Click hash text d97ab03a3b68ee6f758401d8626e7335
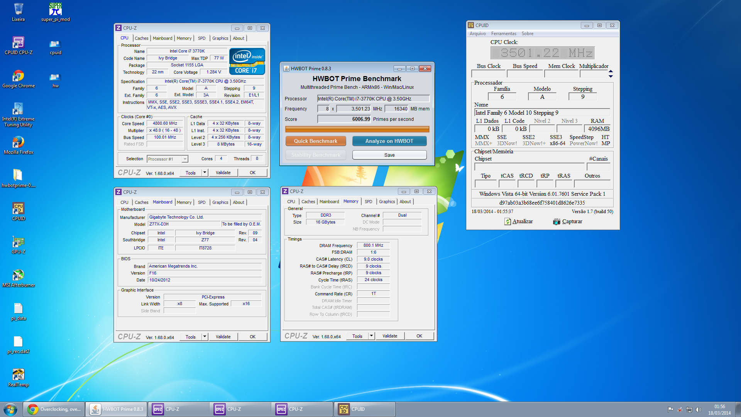Image resolution: width=741 pixels, height=417 pixels. pos(542,203)
